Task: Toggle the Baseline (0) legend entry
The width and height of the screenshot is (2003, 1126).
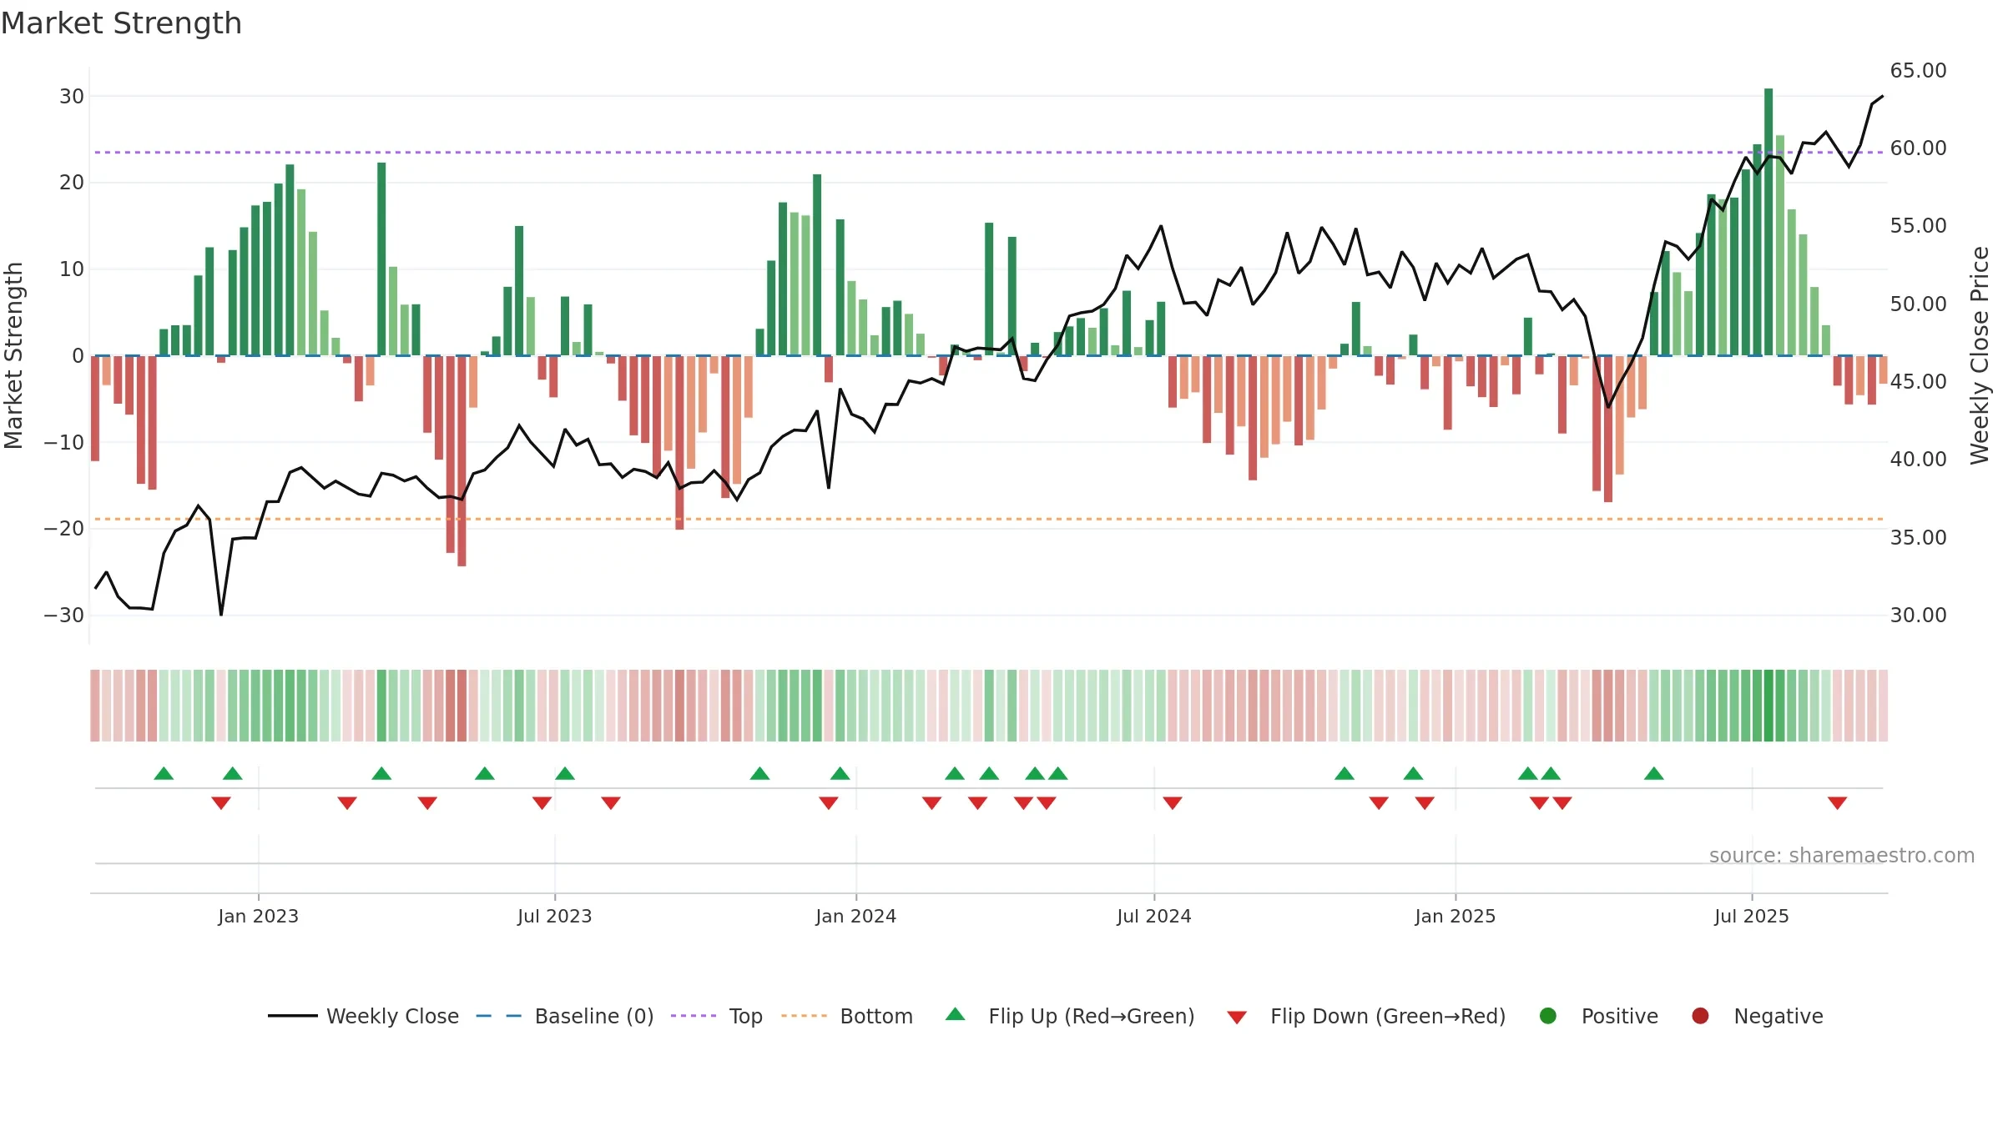Action: [x=565, y=1016]
